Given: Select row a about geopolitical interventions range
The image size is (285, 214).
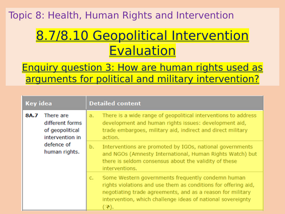Looking at the screenshot, I should [175, 126].
